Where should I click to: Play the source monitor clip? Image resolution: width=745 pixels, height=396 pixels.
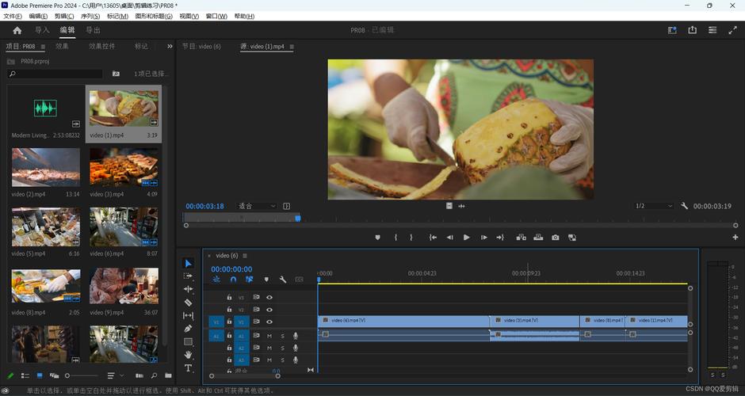click(467, 238)
